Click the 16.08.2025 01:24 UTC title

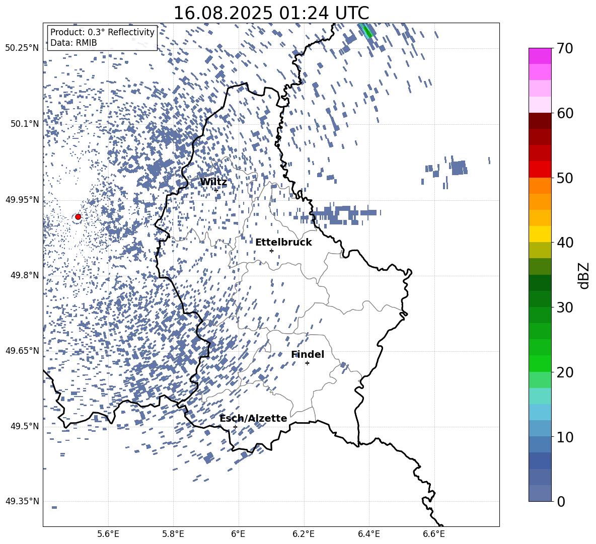click(271, 13)
